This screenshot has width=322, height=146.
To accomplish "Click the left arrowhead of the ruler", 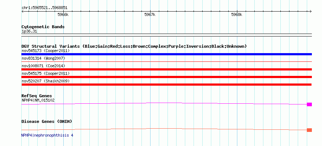I will 22,12.
